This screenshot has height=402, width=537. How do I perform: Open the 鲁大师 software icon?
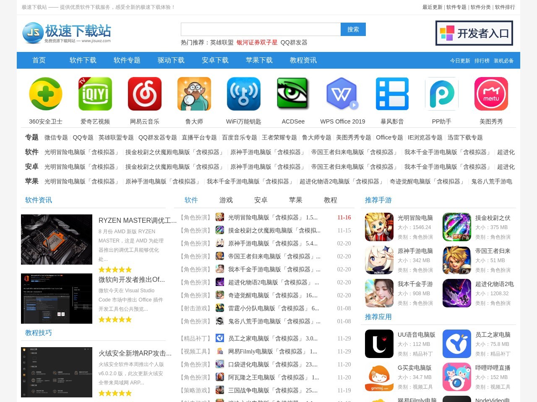(194, 93)
